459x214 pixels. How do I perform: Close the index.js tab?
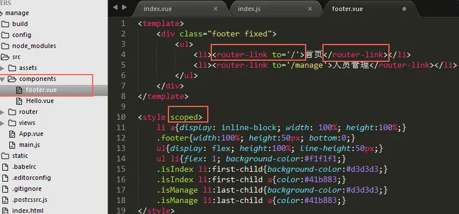310,9
